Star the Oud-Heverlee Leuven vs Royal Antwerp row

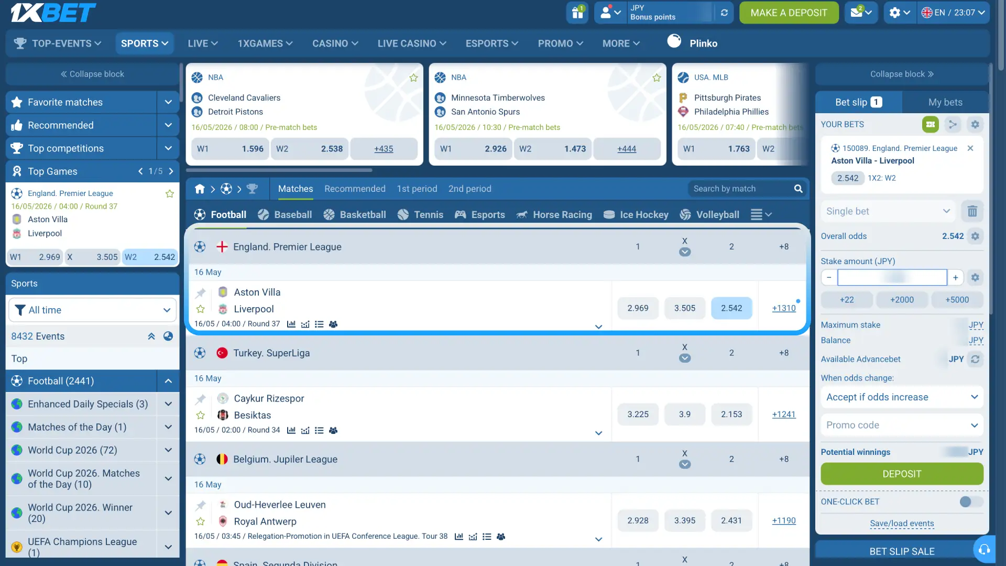click(x=200, y=522)
